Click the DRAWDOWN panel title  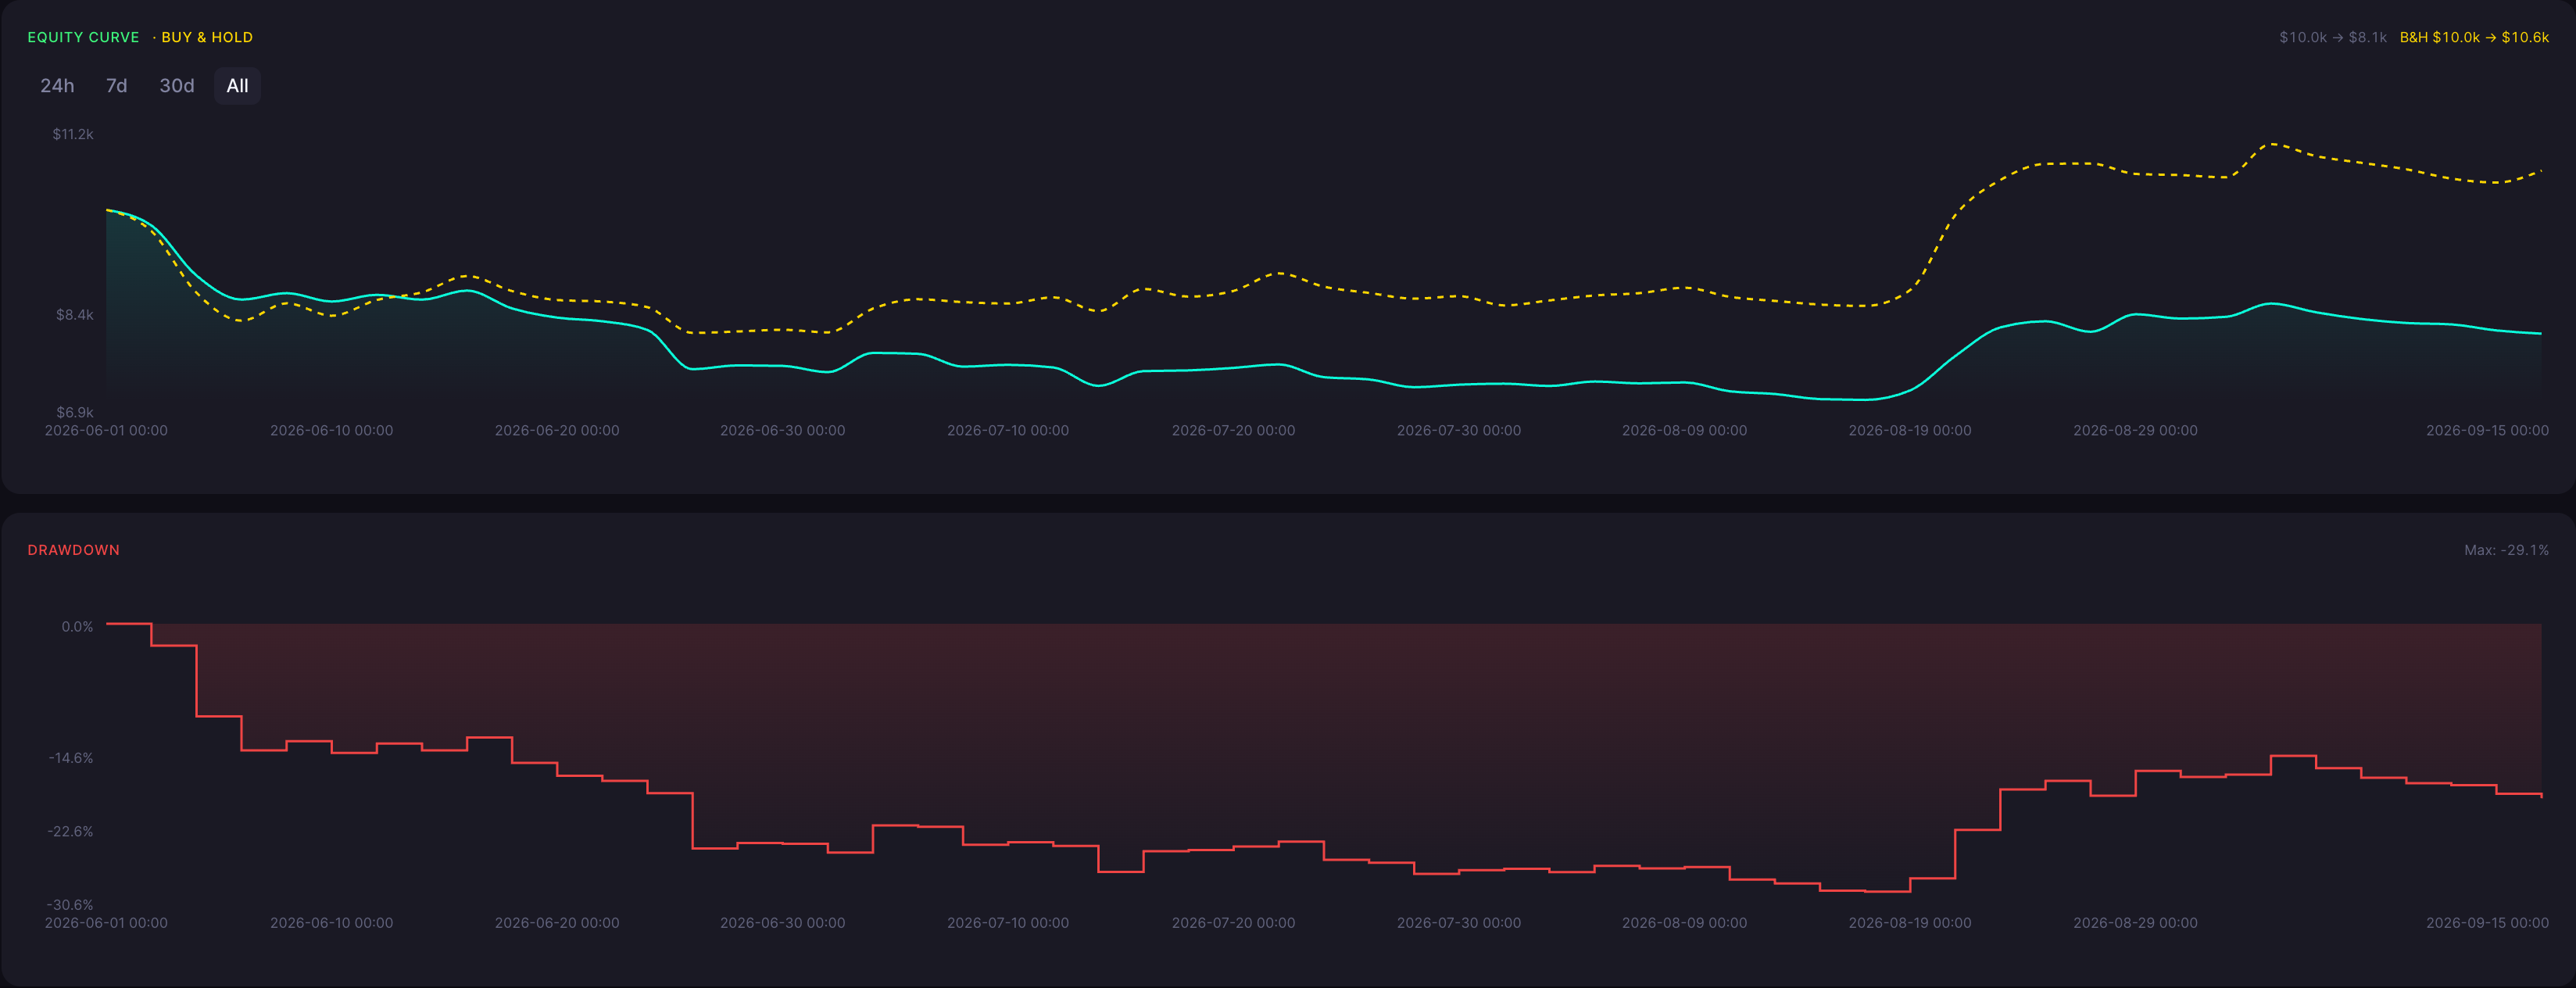pos(73,550)
